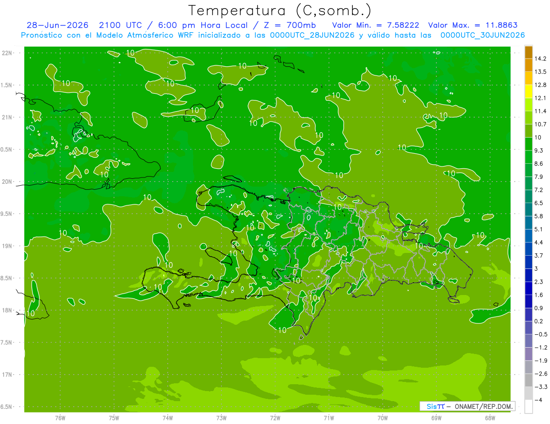550x424 pixels.
Task: Click the "5.1" colorbar value
Action: [x=539, y=229]
